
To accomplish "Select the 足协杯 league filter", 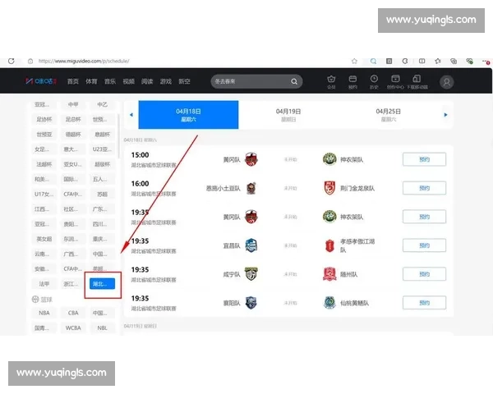I will pos(44,119).
